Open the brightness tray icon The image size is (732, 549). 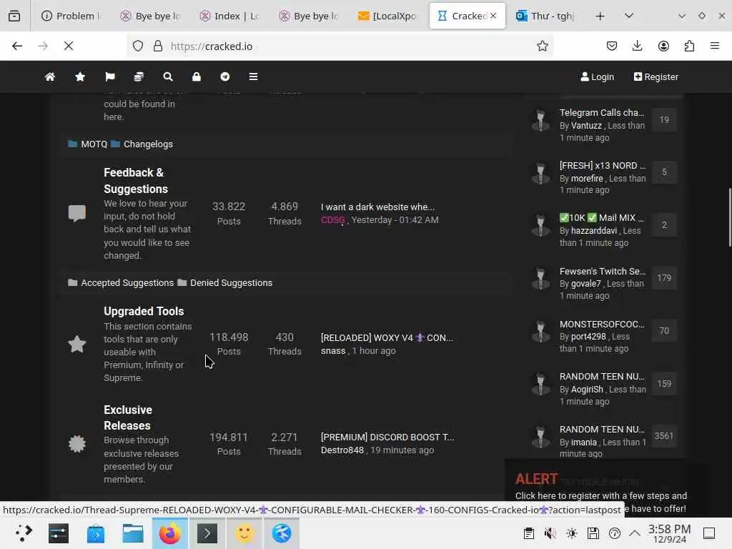[571, 533]
